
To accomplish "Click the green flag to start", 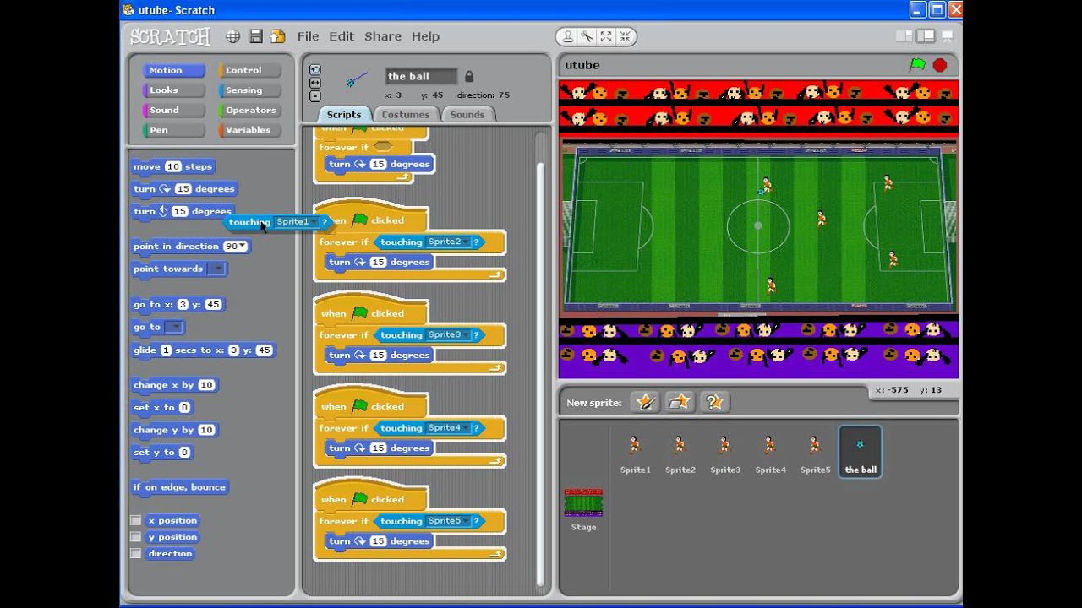I will [x=917, y=65].
